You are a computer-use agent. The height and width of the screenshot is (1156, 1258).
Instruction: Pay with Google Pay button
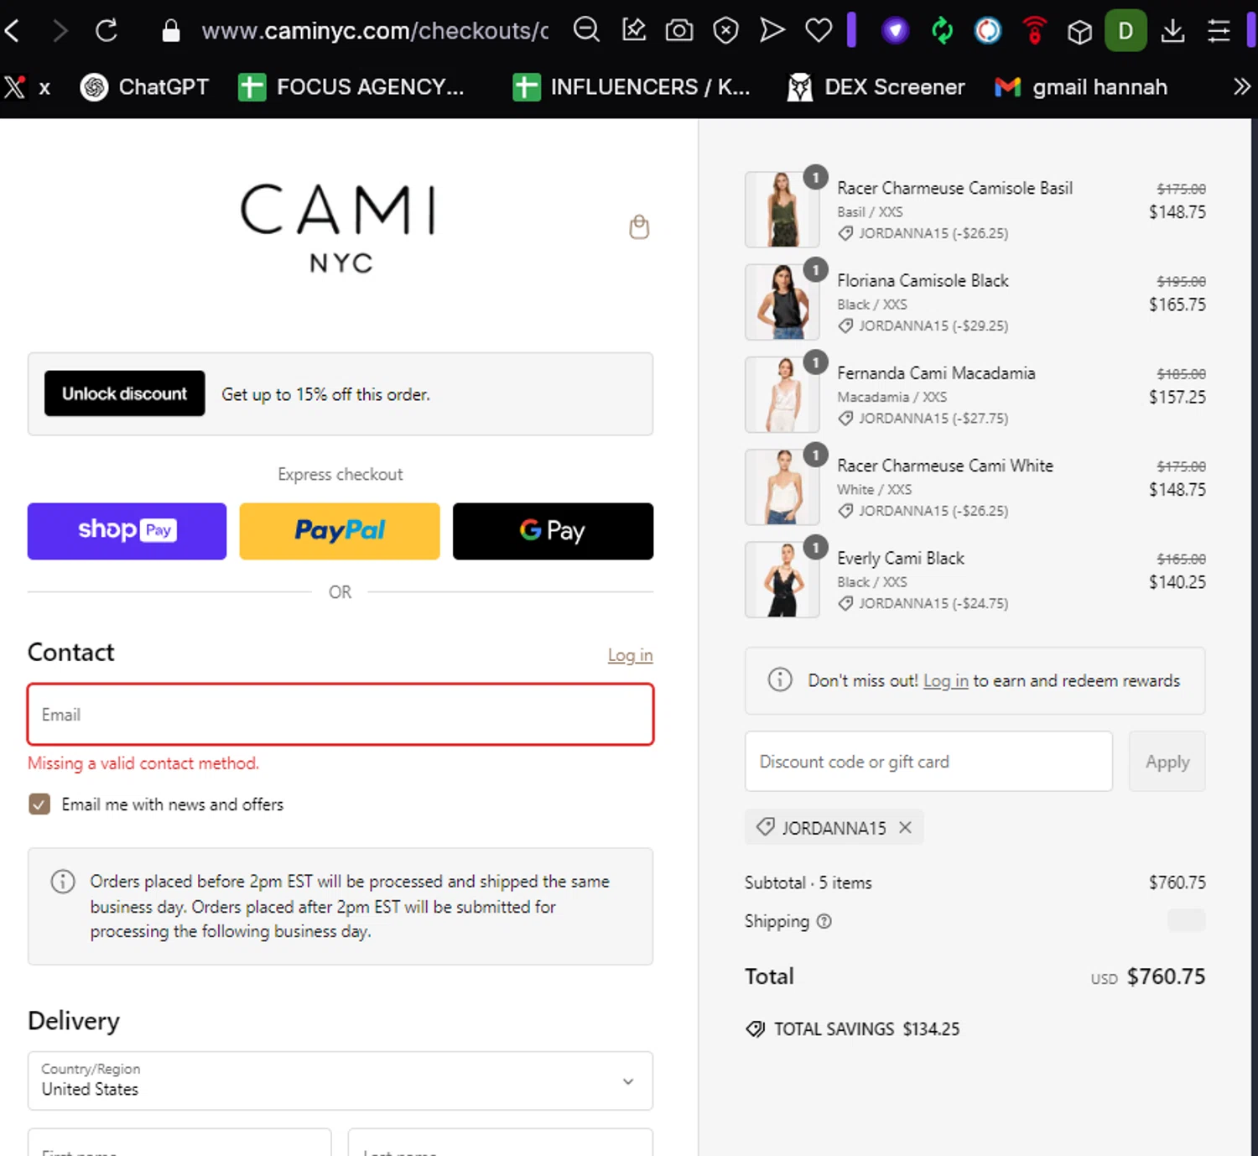pyautogui.click(x=553, y=531)
